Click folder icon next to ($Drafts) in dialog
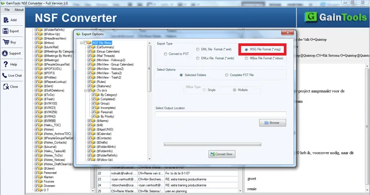This screenshot has width=370, height=195. coord(94,142)
